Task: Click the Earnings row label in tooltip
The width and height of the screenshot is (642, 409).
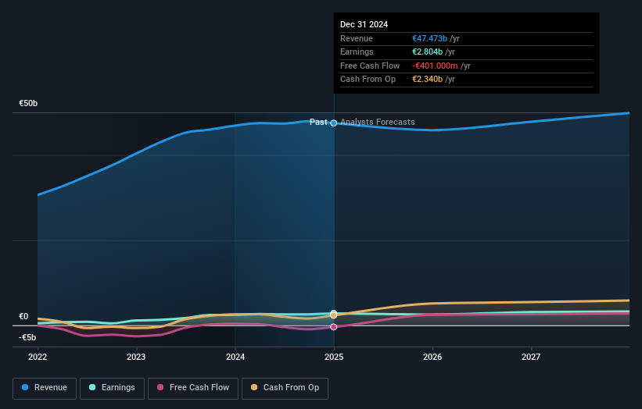Action: click(357, 52)
